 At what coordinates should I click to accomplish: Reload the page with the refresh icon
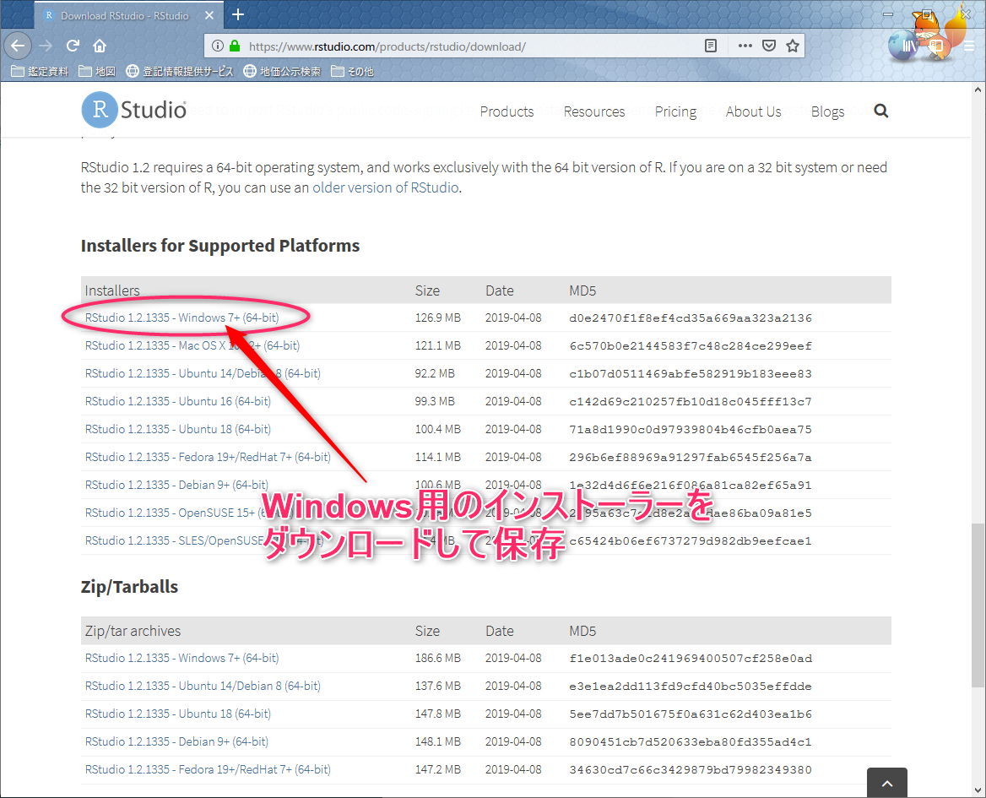(x=73, y=46)
